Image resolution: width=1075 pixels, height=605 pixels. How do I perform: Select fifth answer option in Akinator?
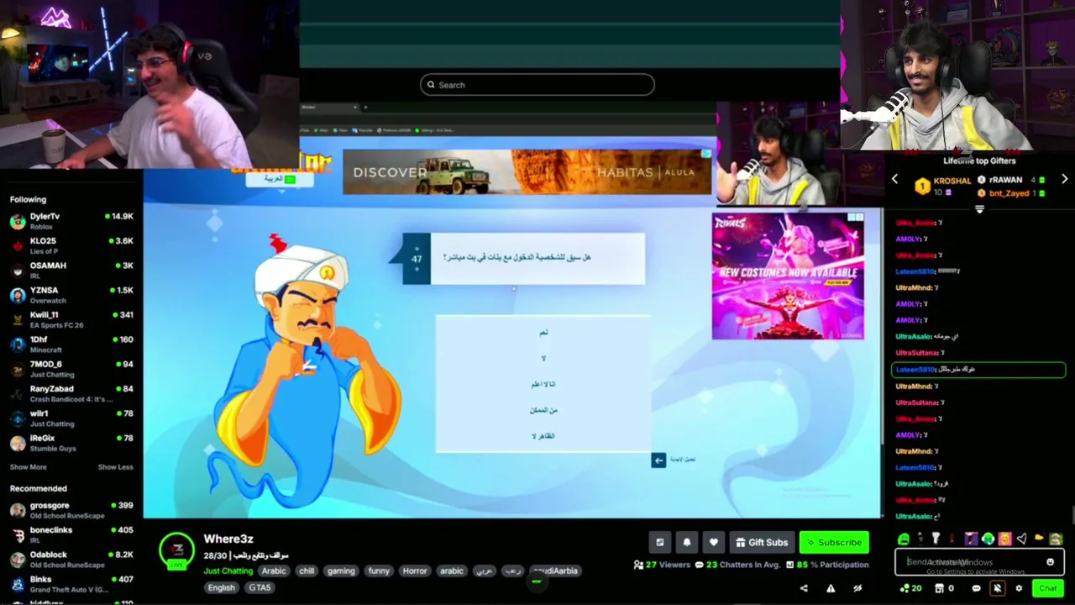point(543,436)
